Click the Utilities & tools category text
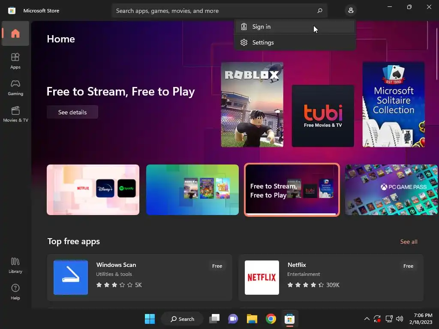The width and height of the screenshot is (439, 329). (x=114, y=274)
